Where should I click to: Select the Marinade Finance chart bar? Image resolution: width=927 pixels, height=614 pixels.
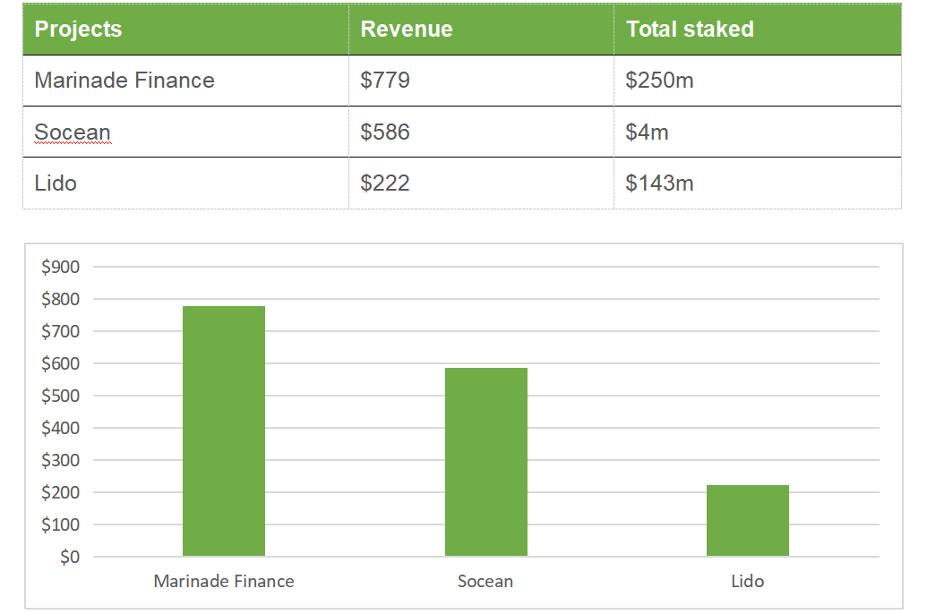224,431
